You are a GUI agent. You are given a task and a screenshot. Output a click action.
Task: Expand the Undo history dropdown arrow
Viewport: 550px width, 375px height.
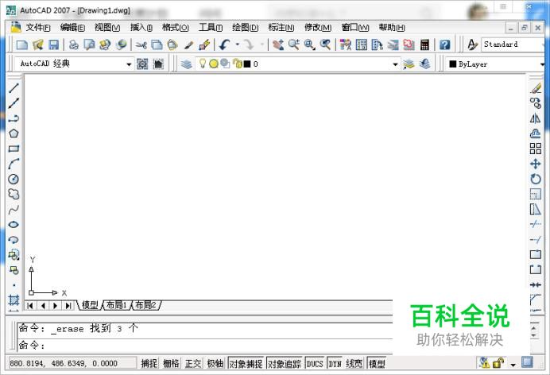click(x=238, y=44)
